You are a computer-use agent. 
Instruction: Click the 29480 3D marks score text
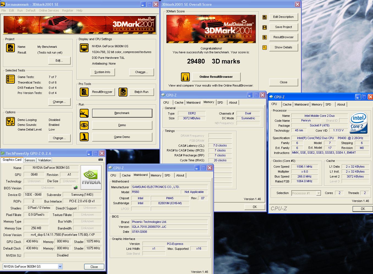[x=213, y=61]
